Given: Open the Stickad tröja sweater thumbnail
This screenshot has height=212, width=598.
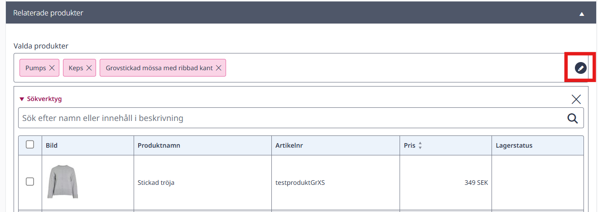Looking at the screenshot, I should coord(63,181).
